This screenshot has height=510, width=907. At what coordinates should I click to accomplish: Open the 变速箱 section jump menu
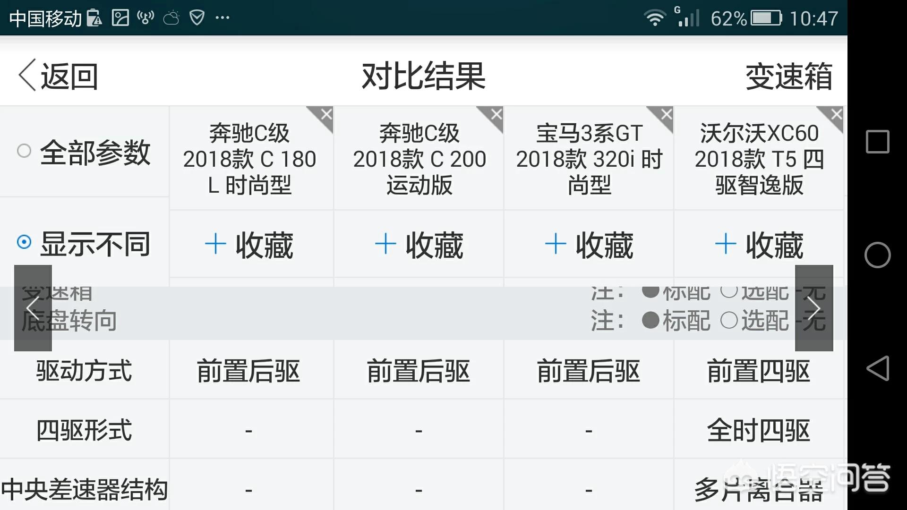click(788, 76)
